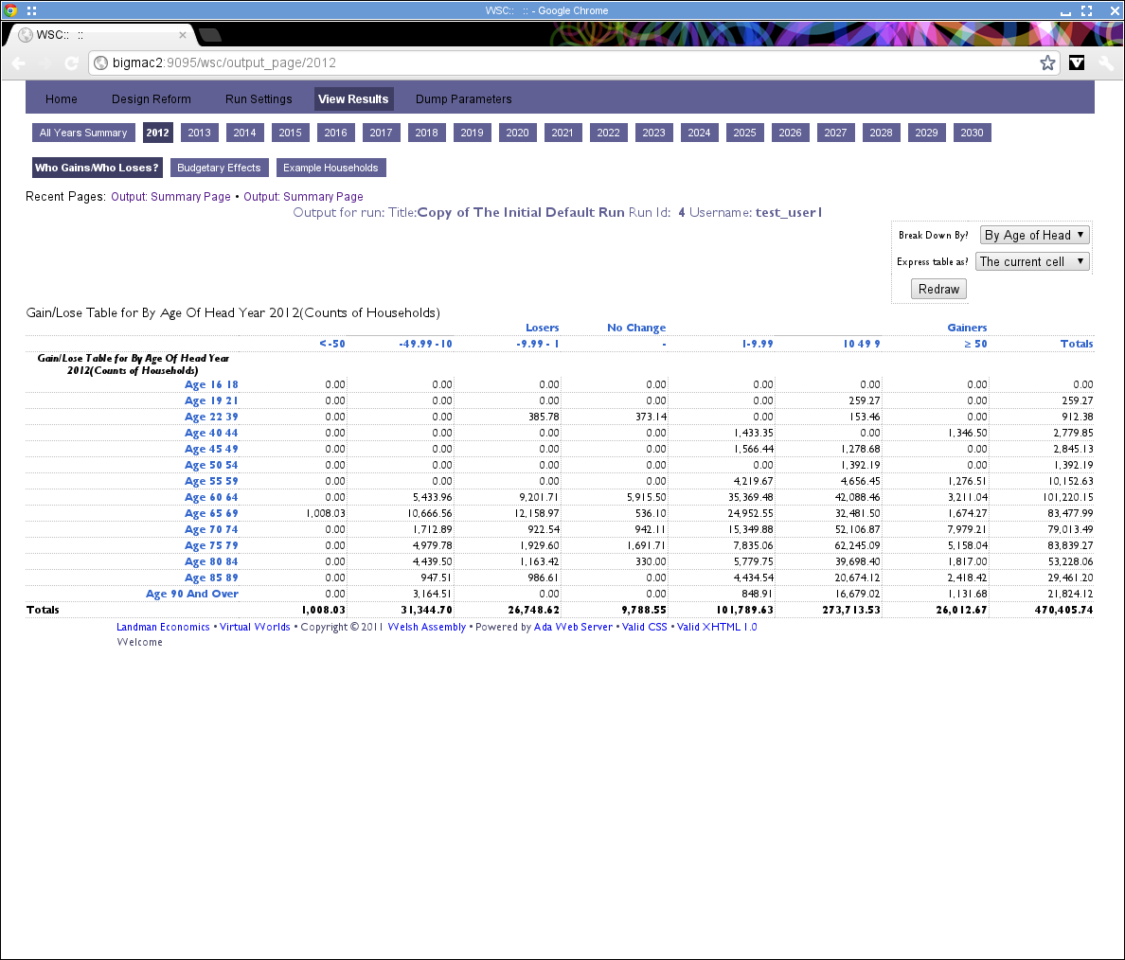The image size is (1125, 960).
Task: Open the Run Settings menu item
Action: [259, 99]
